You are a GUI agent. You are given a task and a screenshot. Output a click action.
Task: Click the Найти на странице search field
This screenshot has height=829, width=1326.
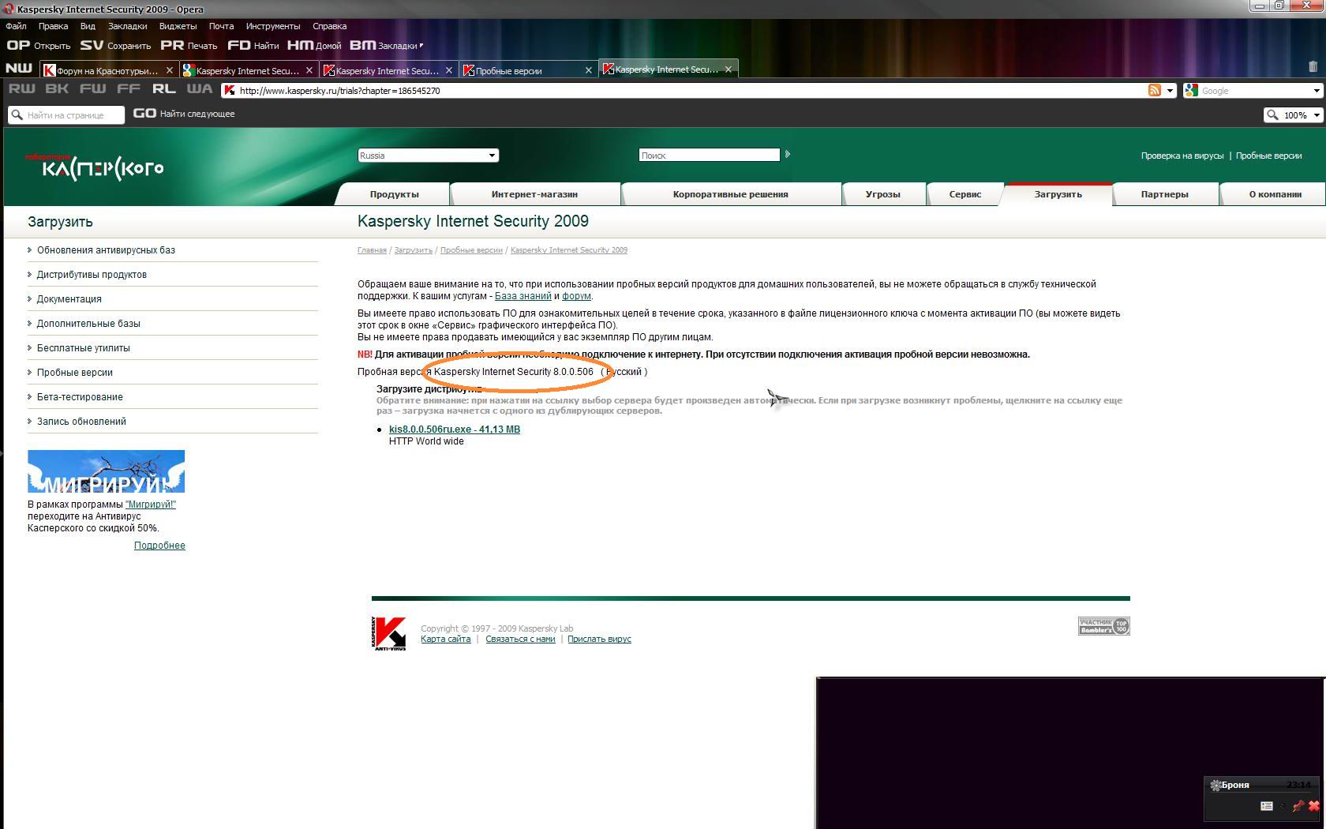click(x=66, y=115)
